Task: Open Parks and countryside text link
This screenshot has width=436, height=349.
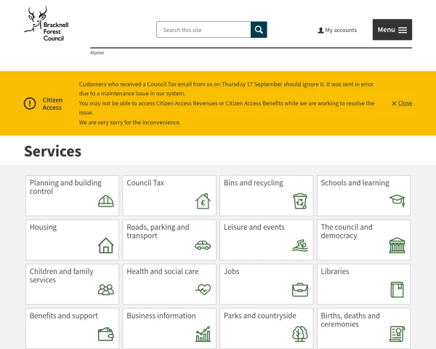Action: (x=260, y=316)
